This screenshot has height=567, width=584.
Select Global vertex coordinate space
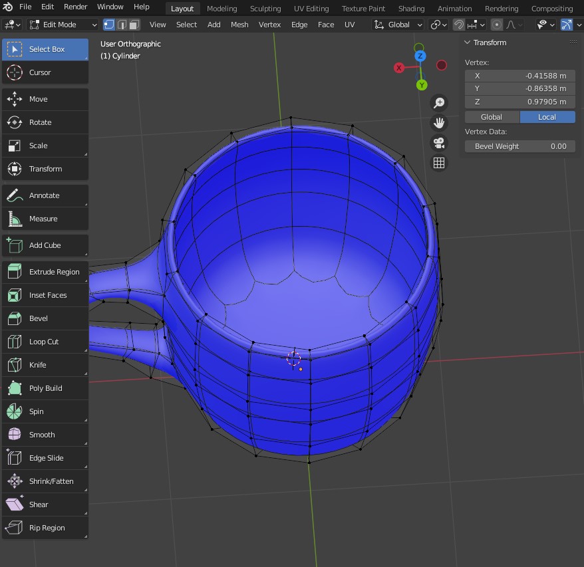click(492, 117)
